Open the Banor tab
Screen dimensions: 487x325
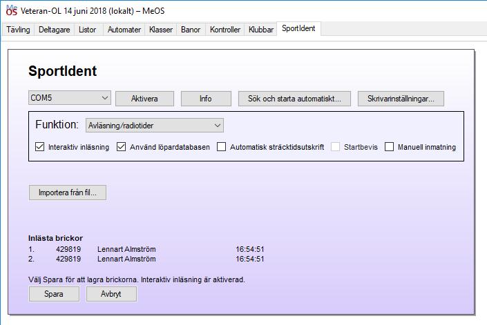191,30
